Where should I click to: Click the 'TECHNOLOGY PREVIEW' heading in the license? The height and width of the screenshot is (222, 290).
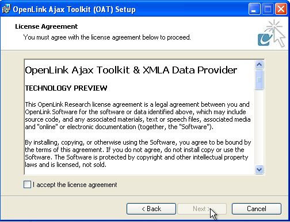coord(66,88)
